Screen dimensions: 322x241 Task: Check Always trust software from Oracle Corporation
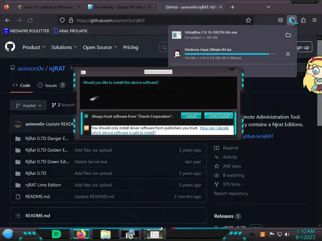[86, 116]
